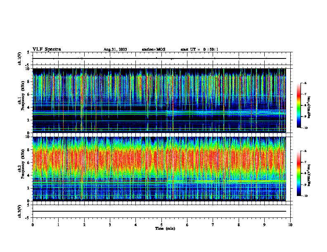Image resolution: width=327 pixels, height=252 pixels.
Task: Click the ch.2 spectrogram color bar
Action: coord(299,173)
